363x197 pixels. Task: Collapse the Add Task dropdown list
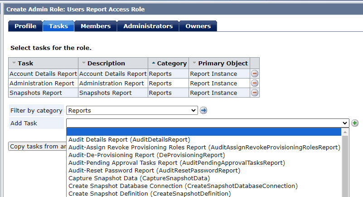345,123
